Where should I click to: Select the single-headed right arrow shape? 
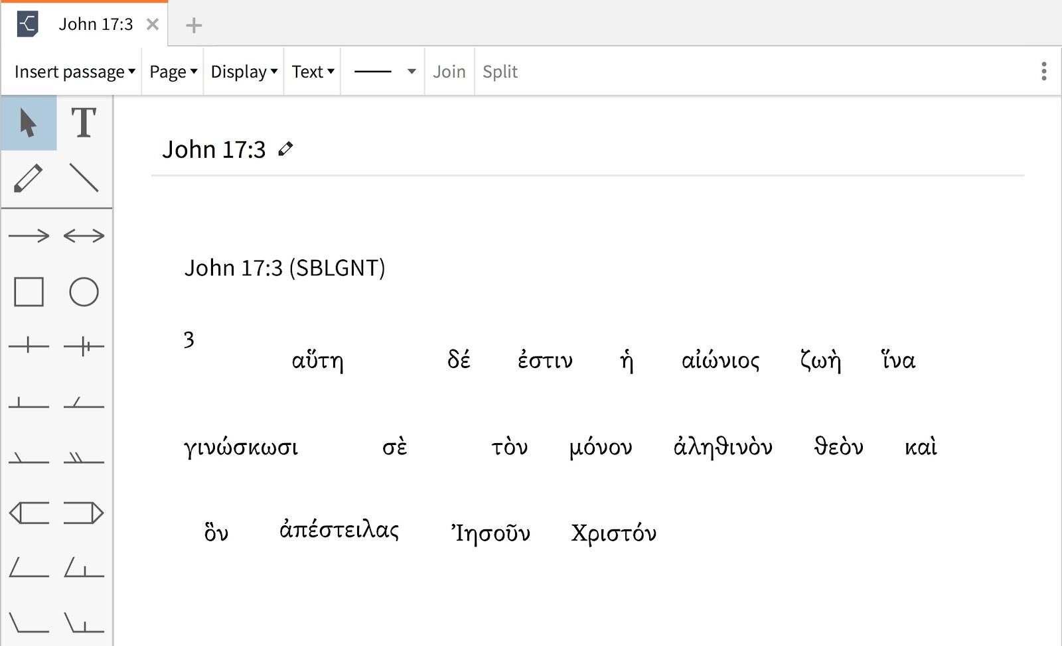pyautogui.click(x=29, y=235)
